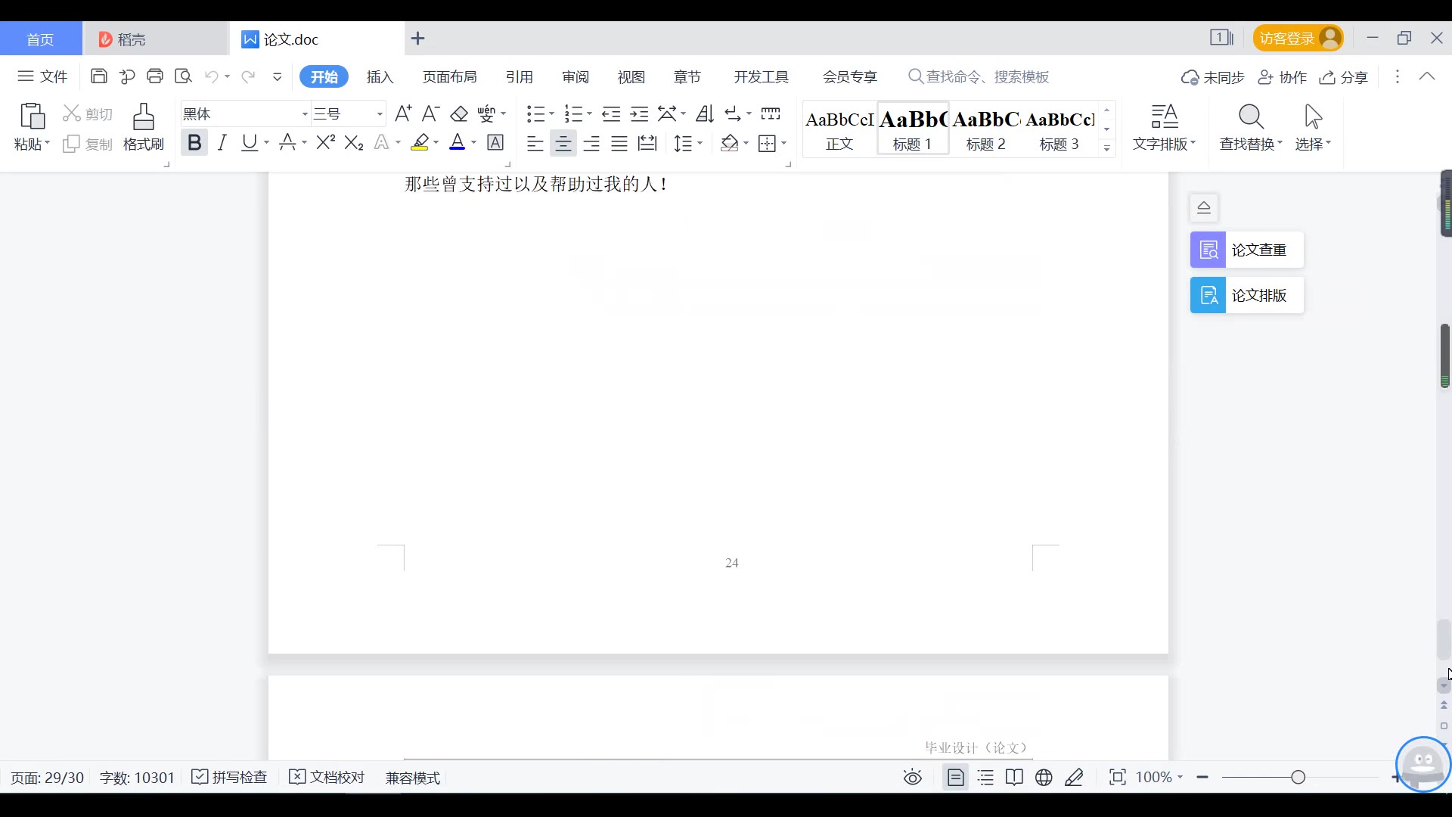The width and height of the screenshot is (1452, 817).
Task: Open the font name dropdown
Action: coord(305,114)
